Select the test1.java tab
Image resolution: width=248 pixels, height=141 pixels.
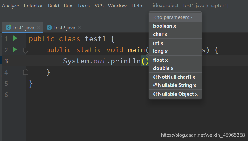(23, 28)
